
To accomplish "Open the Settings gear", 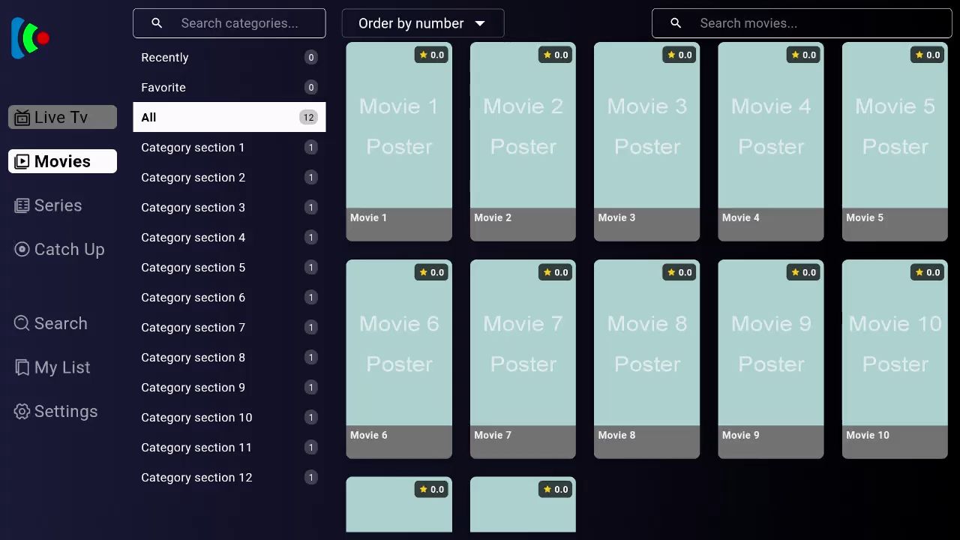I will tap(22, 412).
